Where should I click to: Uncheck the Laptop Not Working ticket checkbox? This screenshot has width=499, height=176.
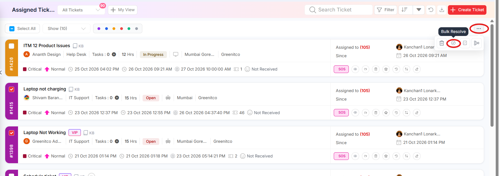(11, 133)
